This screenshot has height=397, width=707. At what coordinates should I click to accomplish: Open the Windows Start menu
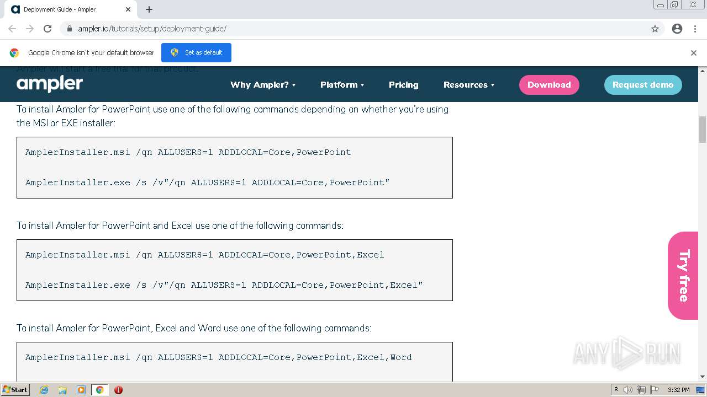pos(15,389)
